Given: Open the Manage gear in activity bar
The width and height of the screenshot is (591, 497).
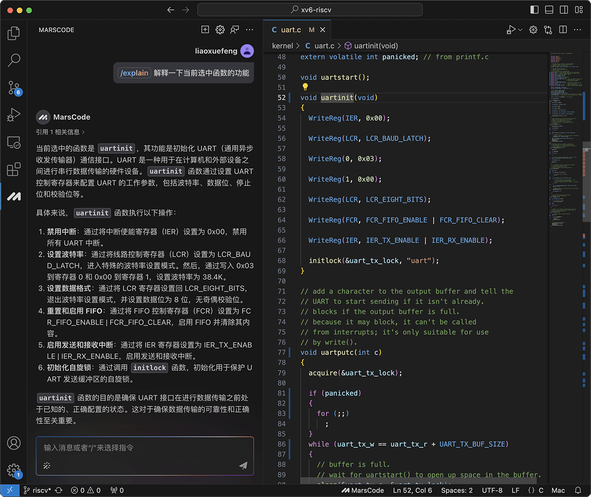Looking at the screenshot, I should click(x=14, y=470).
